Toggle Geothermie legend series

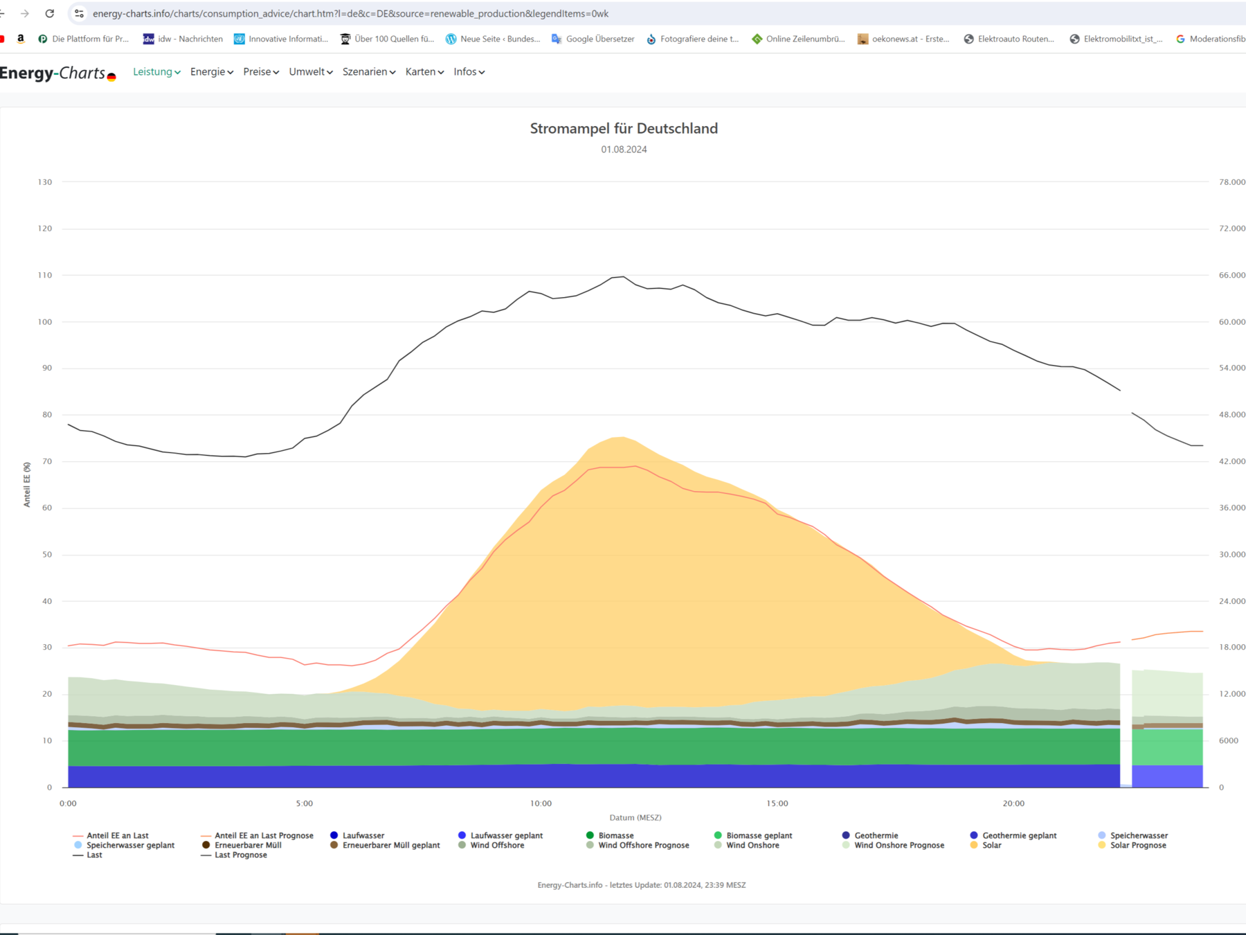click(870, 836)
